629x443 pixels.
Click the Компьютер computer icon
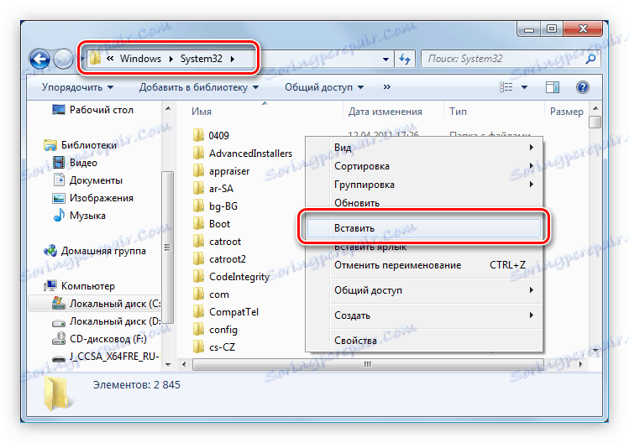click(50, 285)
